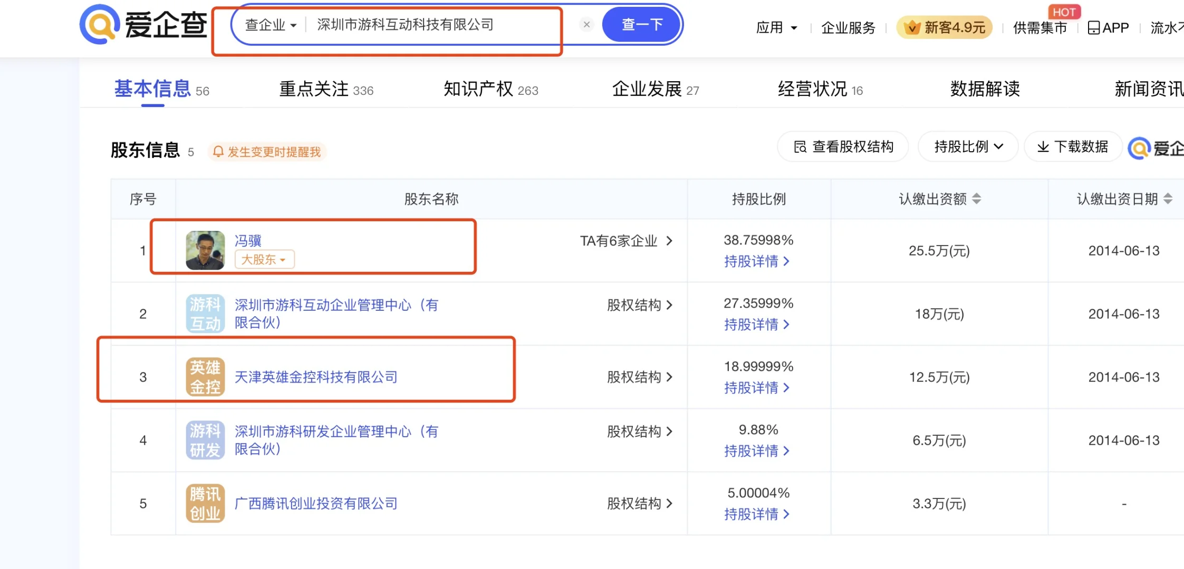The width and height of the screenshot is (1184, 569).
Task: Open 持股详情 for 38.75998% row
Action: click(x=756, y=261)
